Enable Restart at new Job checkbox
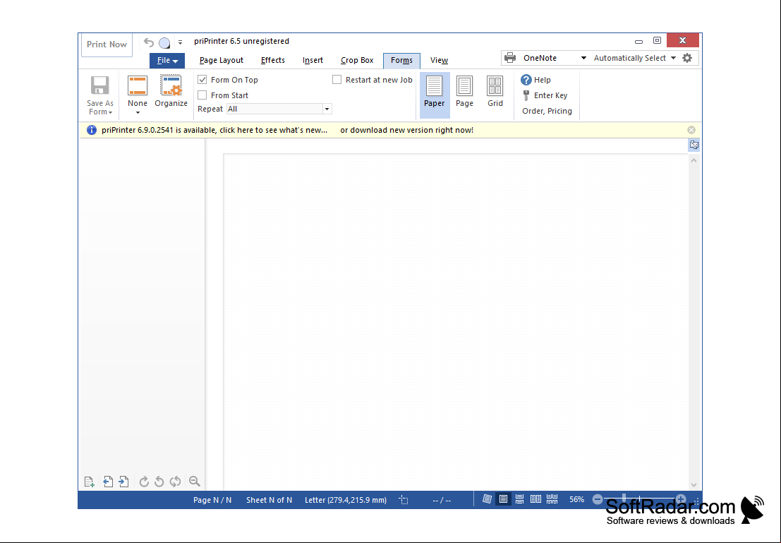The image size is (781, 543). point(337,80)
